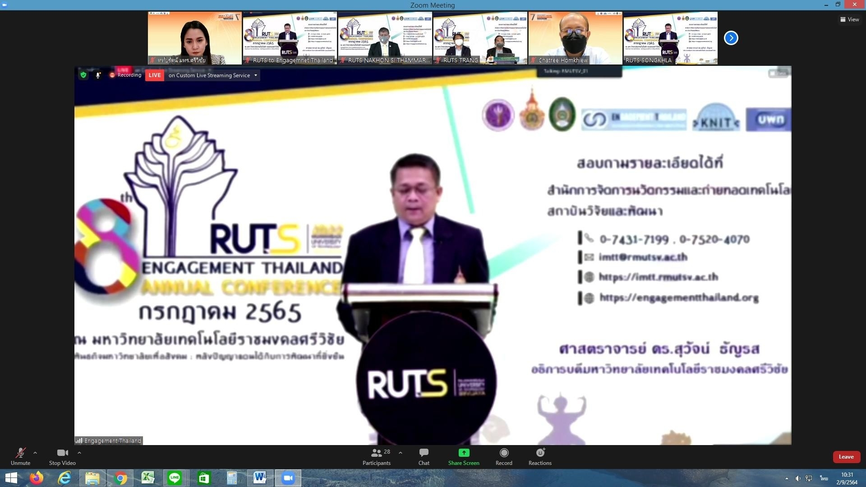866x487 pixels.
Task: Click Engagement Thailand speaker name label
Action: [x=109, y=441]
